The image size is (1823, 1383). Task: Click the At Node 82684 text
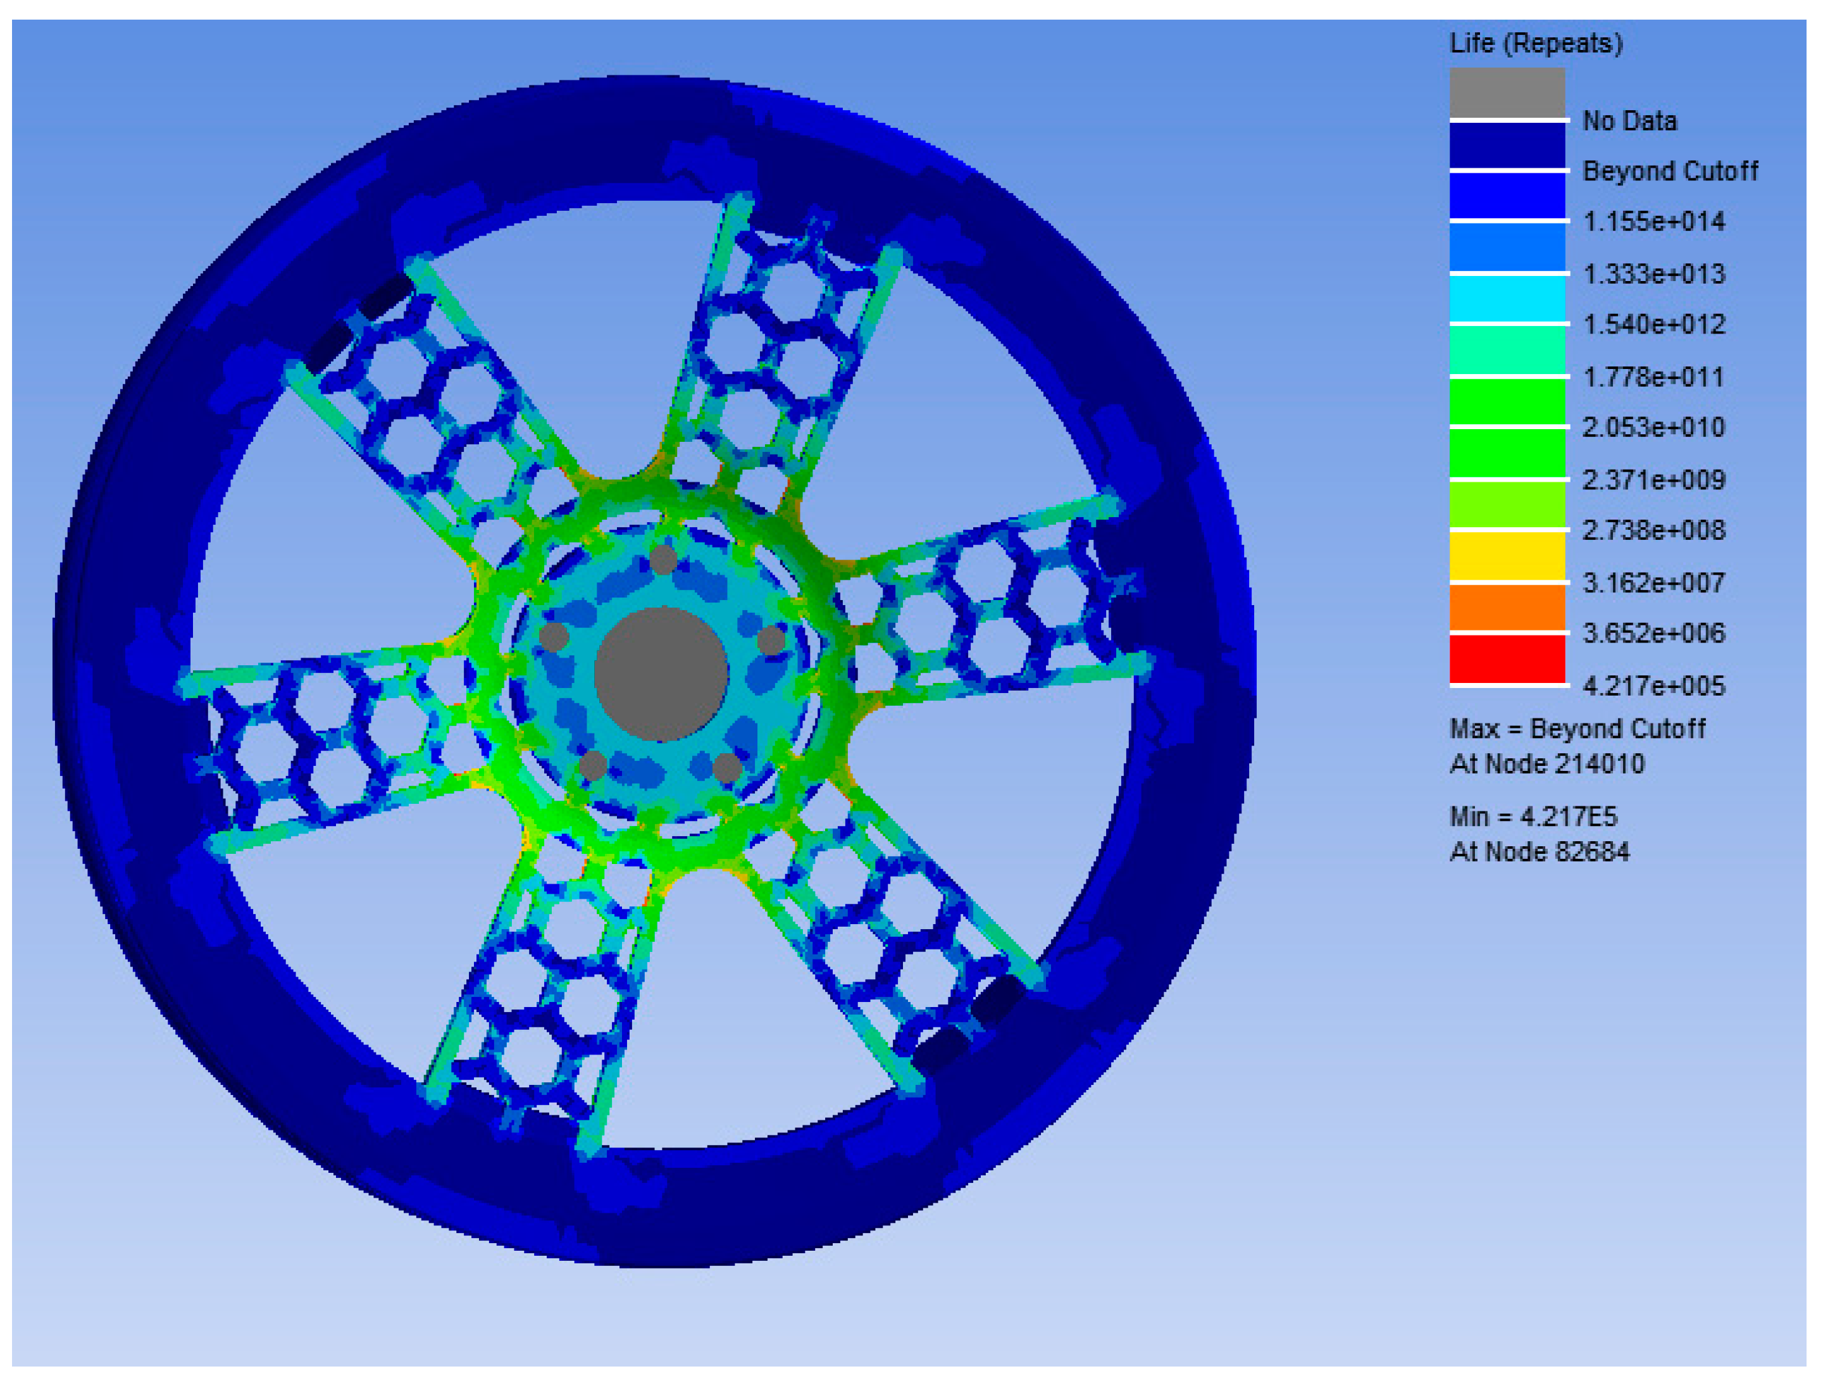pos(1539,851)
